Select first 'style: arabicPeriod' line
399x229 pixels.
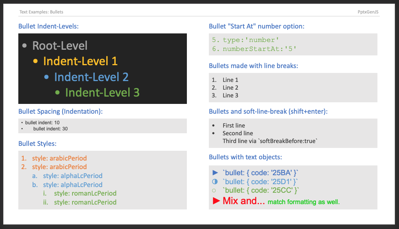click(54, 158)
